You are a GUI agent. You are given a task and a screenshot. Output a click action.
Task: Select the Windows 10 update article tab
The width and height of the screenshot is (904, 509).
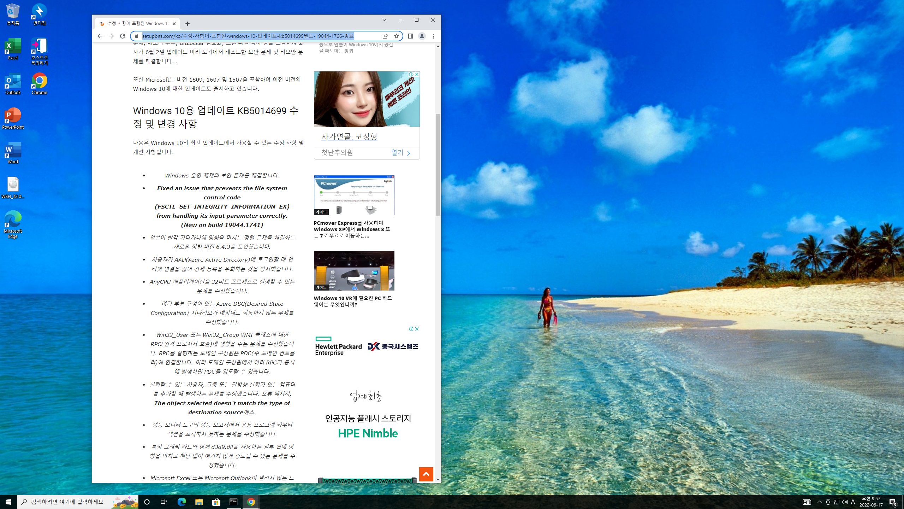[x=137, y=24]
